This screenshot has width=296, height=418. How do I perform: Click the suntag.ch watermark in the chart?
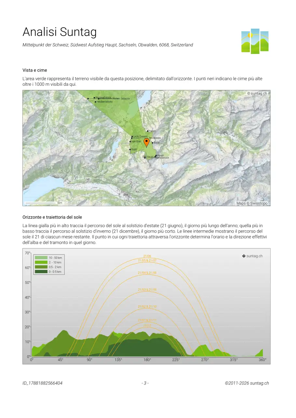coord(252,256)
